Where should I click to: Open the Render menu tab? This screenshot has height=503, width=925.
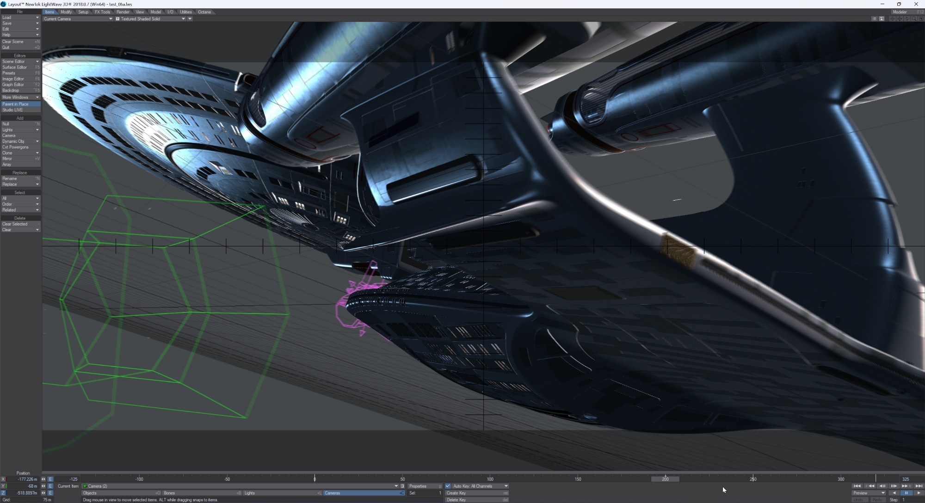point(123,12)
